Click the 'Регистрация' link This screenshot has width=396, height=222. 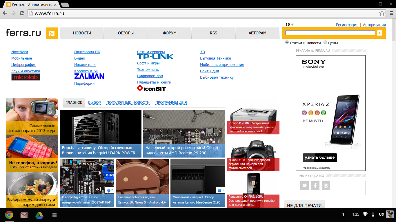pos(347,25)
